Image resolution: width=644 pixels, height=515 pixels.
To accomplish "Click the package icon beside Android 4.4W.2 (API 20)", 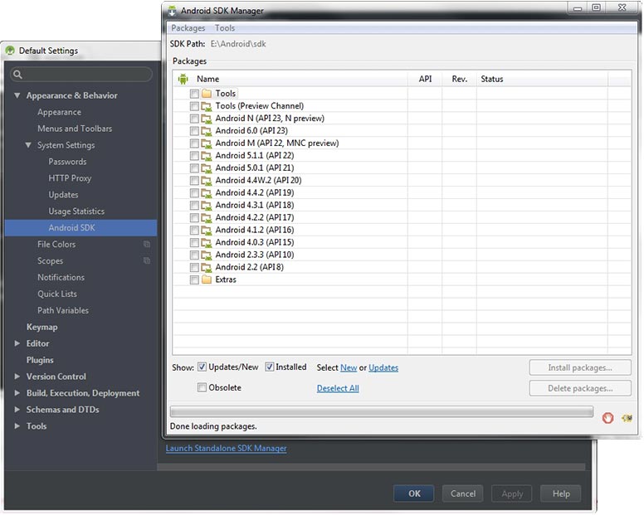I will coord(206,181).
